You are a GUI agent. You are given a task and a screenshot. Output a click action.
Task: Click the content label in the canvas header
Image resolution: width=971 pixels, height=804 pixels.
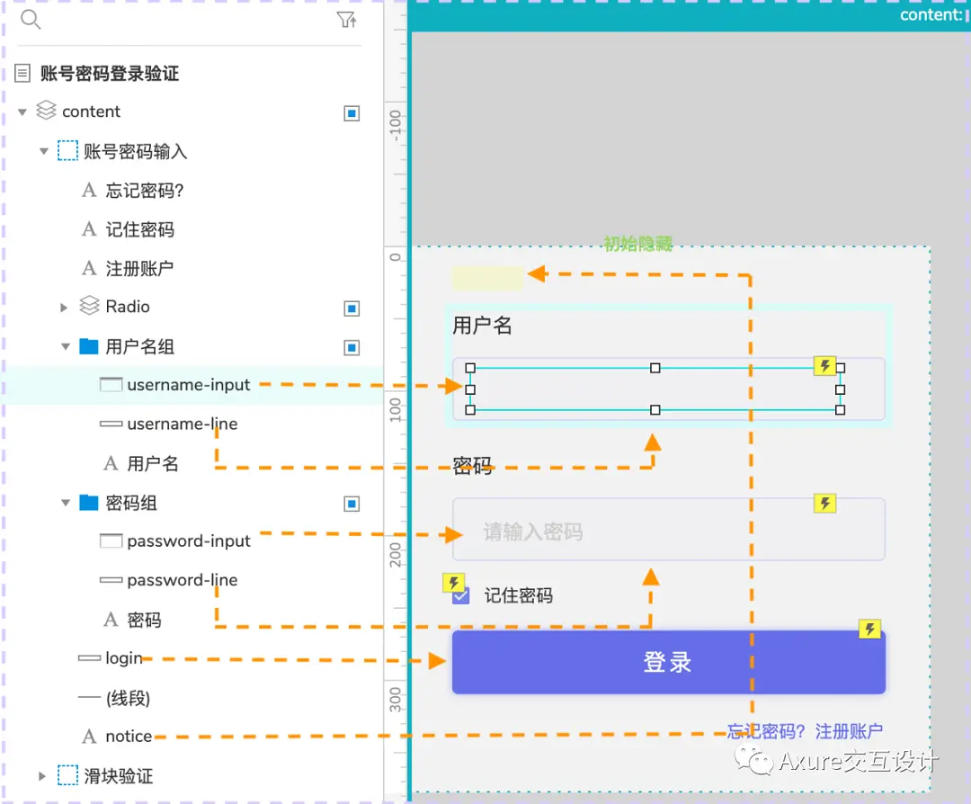coord(931,14)
